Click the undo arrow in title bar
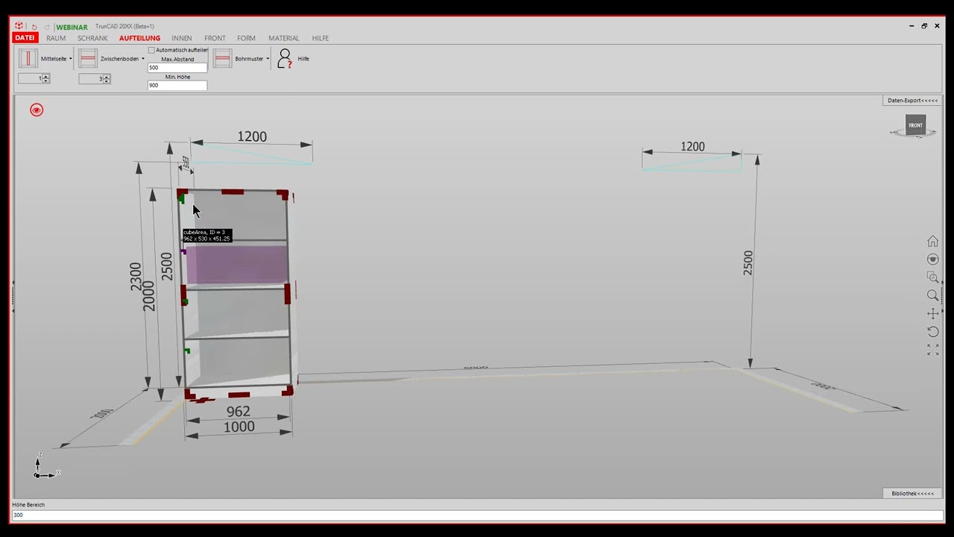This screenshot has height=537, width=954. pyautogui.click(x=34, y=27)
